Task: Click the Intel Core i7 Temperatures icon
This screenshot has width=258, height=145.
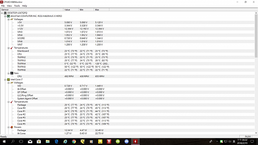Action: 12,102
